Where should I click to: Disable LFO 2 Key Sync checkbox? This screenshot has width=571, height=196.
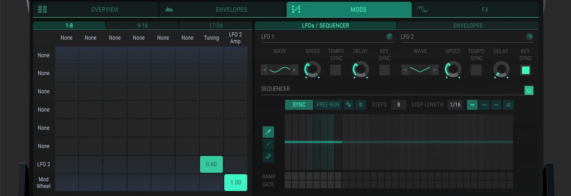(526, 70)
